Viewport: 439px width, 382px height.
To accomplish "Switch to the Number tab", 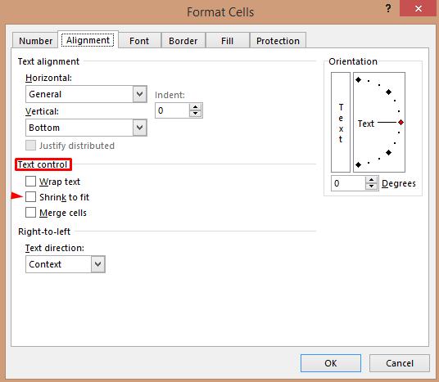I will pos(35,41).
